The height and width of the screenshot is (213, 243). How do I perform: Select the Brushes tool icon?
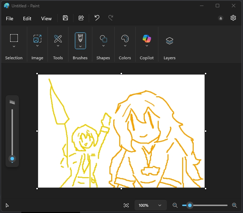(80, 38)
